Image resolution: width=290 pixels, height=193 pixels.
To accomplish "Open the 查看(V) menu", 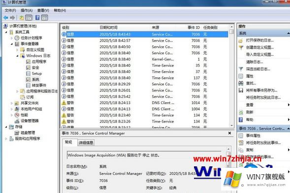I will 43,10.
